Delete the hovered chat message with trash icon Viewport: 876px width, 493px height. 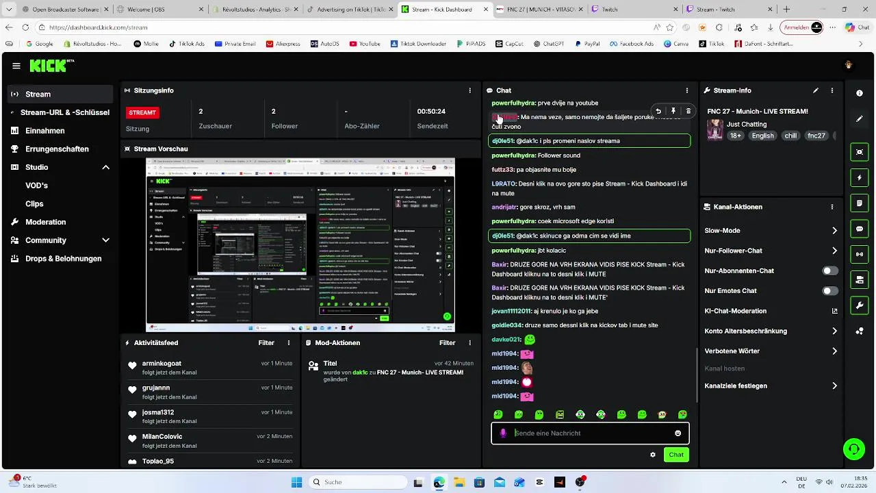click(688, 111)
